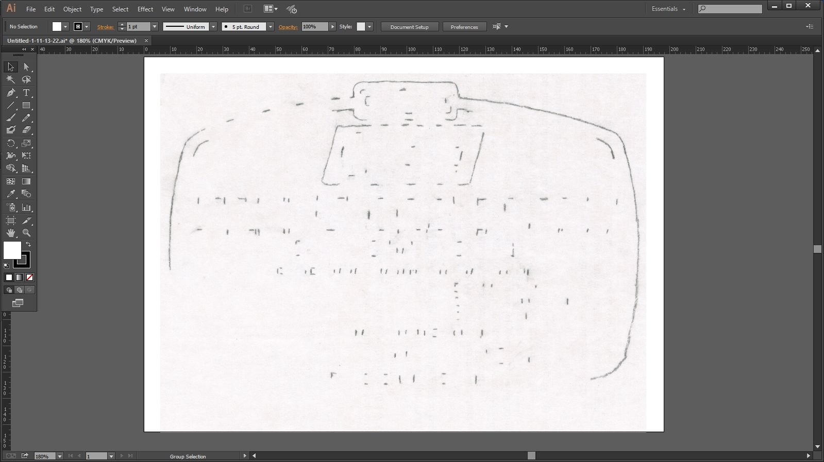
Task: Select the Rotate tool
Action: pyautogui.click(x=11, y=143)
